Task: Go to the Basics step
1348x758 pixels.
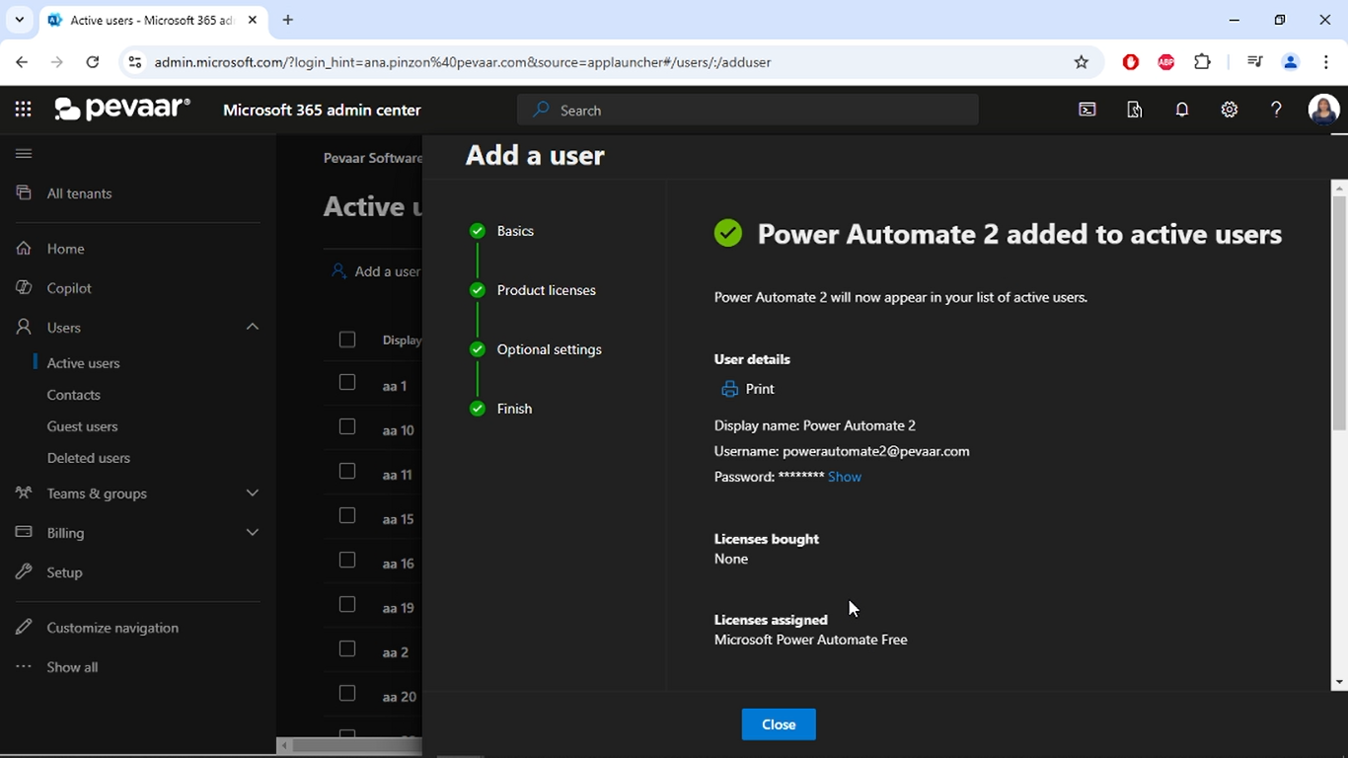Action: click(515, 231)
